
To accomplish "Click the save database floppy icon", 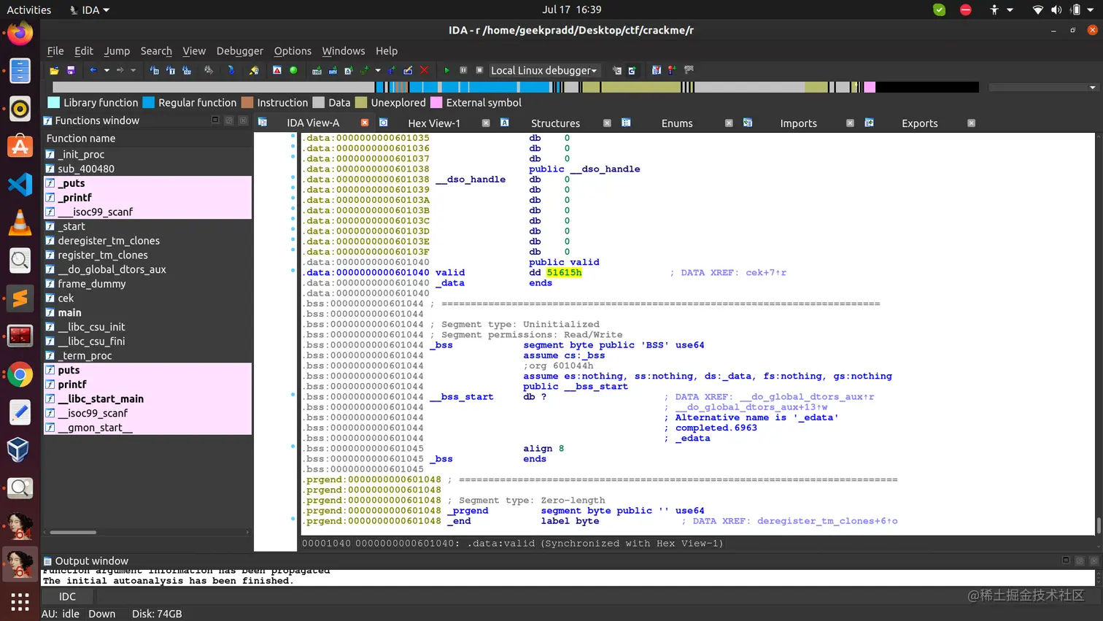I will [71, 71].
